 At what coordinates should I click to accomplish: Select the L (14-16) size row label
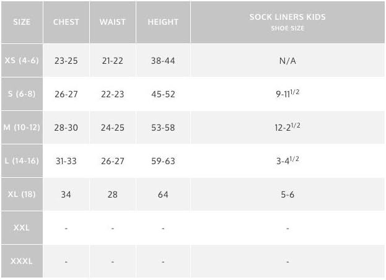tap(22, 160)
